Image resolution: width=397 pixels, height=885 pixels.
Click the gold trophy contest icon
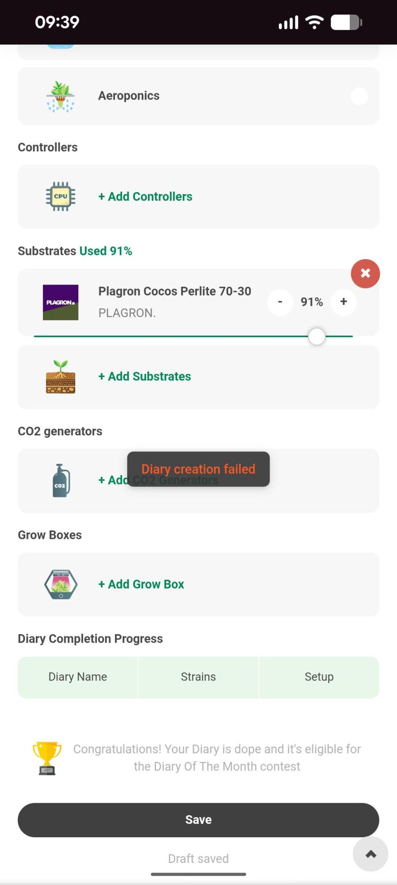47,758
